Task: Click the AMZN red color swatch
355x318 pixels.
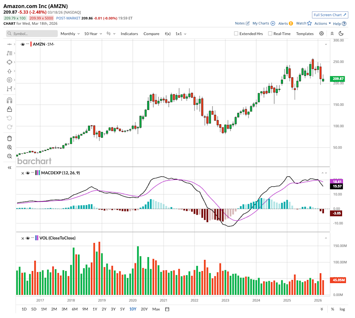Action: (31, 44)
